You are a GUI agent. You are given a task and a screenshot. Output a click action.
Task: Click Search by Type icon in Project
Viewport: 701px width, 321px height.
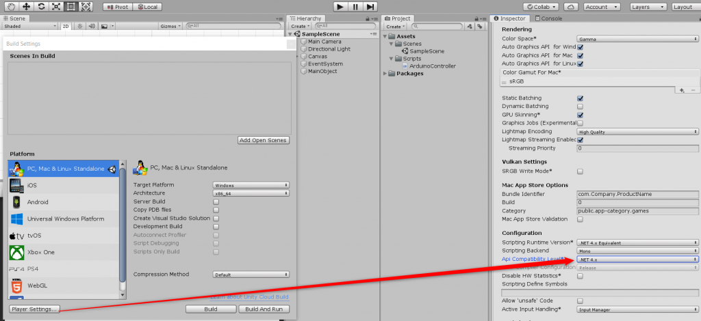click(470, 27)
